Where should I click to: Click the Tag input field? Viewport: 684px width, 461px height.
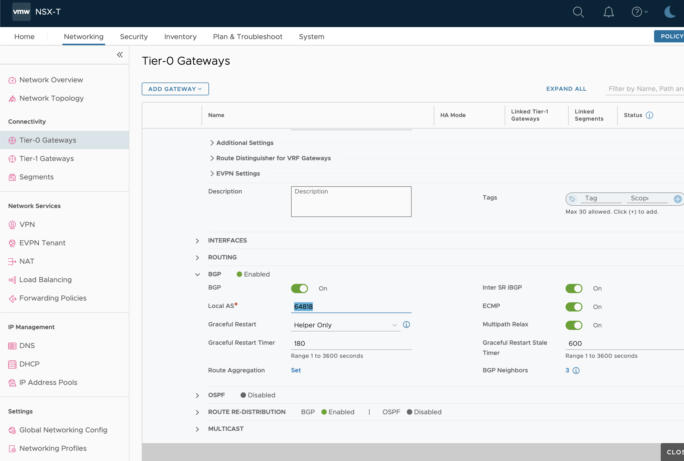tap(602, 199)
